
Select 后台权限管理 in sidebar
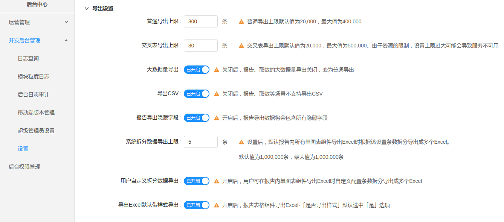tap(24, 167)
